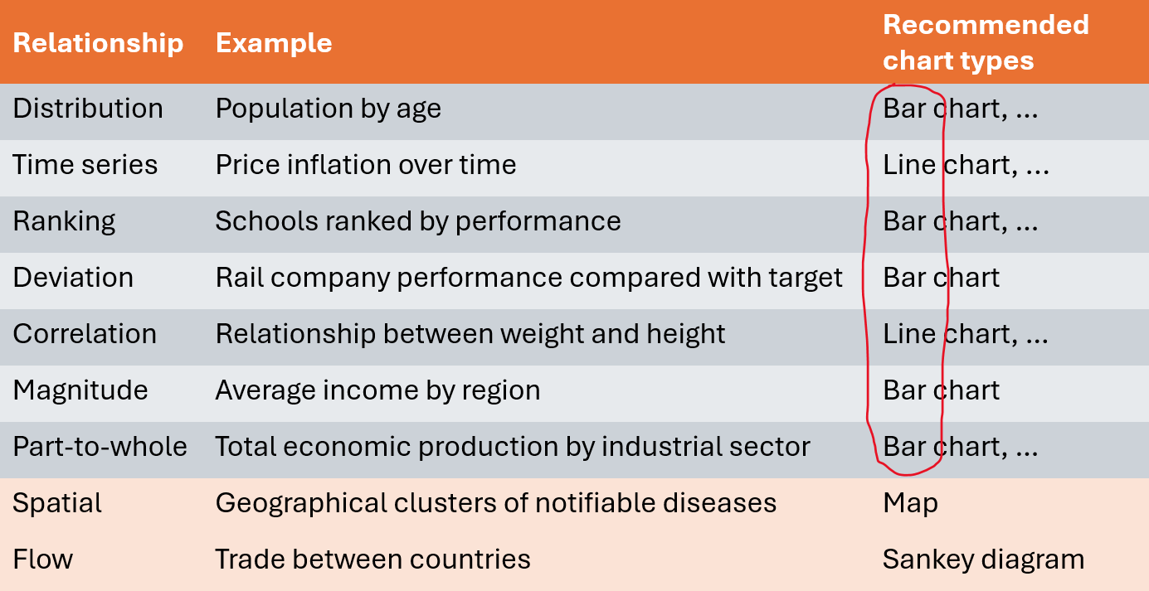The image size is (1149, 591).
Task: Select Trade between countries example
Action: pos(372,560)
